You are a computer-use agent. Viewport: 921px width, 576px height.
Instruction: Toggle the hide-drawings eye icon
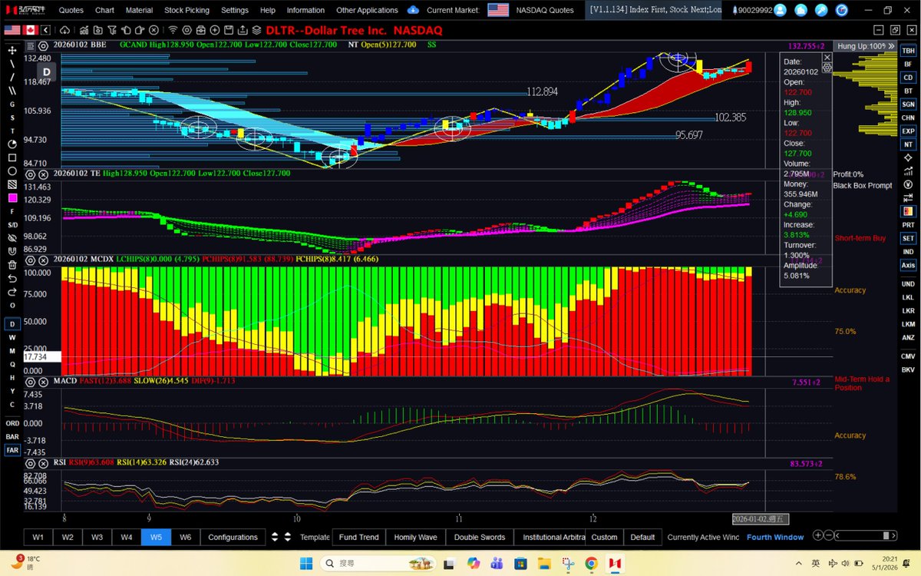click(x=12, y=238)
